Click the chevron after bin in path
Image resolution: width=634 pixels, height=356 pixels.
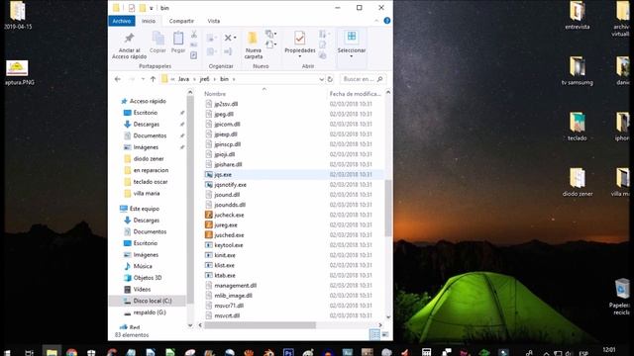(234, 79)
